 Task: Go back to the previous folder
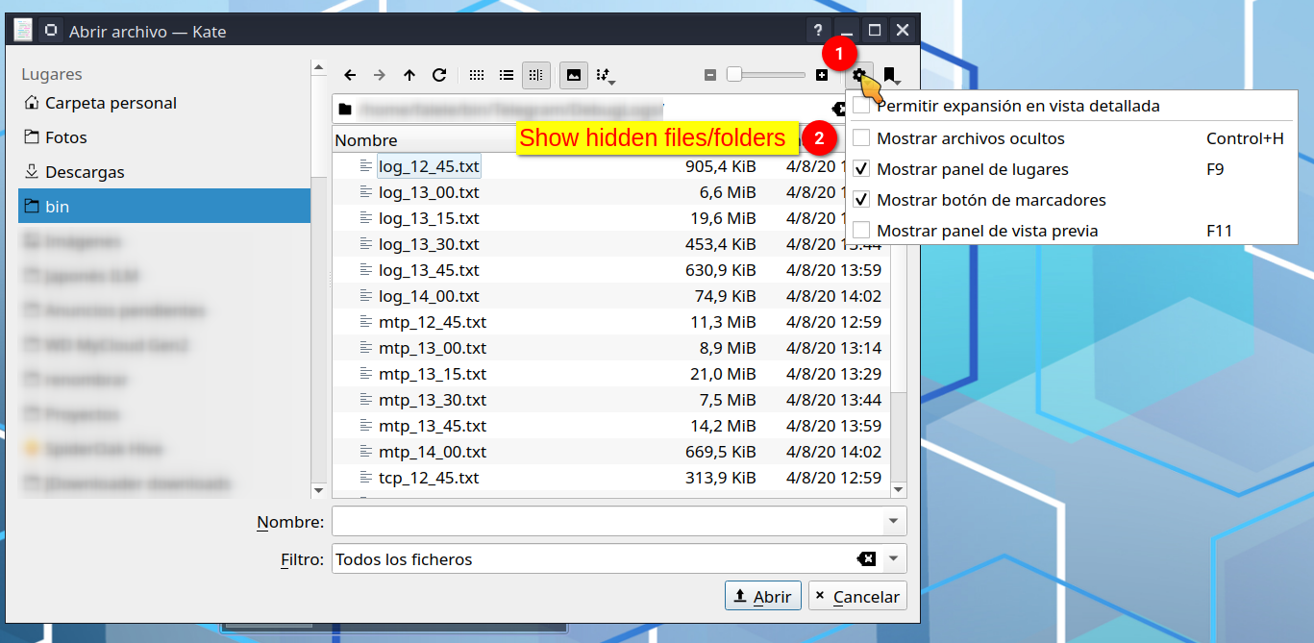[350, 75]
